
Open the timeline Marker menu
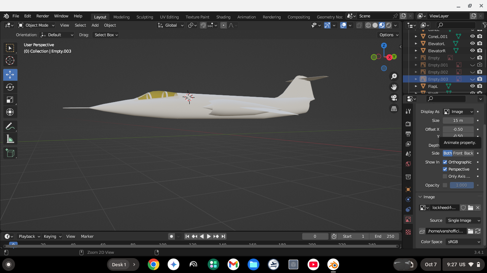[x=87, y=236]
